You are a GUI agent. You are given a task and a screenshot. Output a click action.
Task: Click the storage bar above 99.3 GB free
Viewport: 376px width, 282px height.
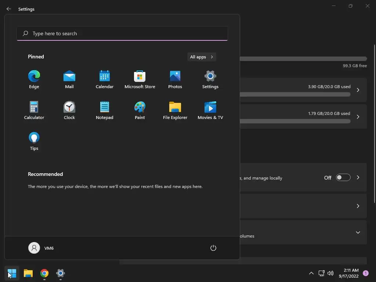pos(303,59)
